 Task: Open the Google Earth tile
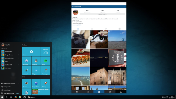[36, 83]
